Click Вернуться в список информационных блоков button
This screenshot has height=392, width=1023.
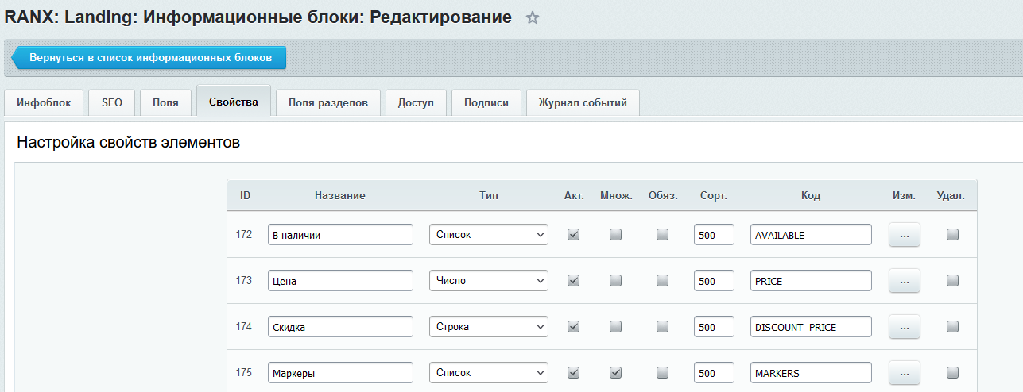[150, 58]
